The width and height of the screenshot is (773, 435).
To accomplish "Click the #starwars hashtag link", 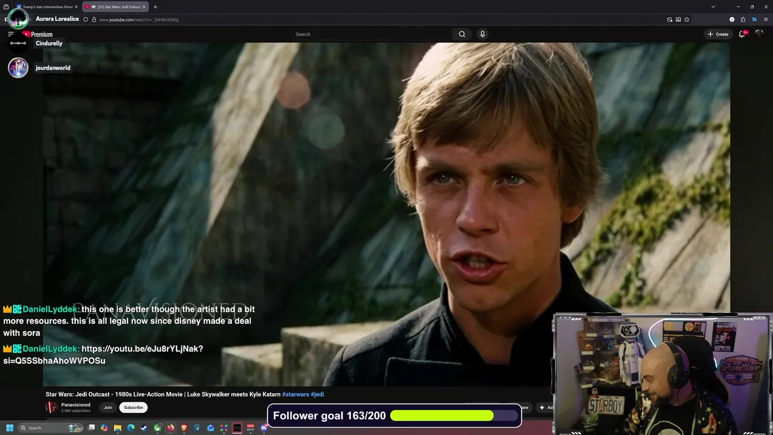I will click(x=295, y=395).
